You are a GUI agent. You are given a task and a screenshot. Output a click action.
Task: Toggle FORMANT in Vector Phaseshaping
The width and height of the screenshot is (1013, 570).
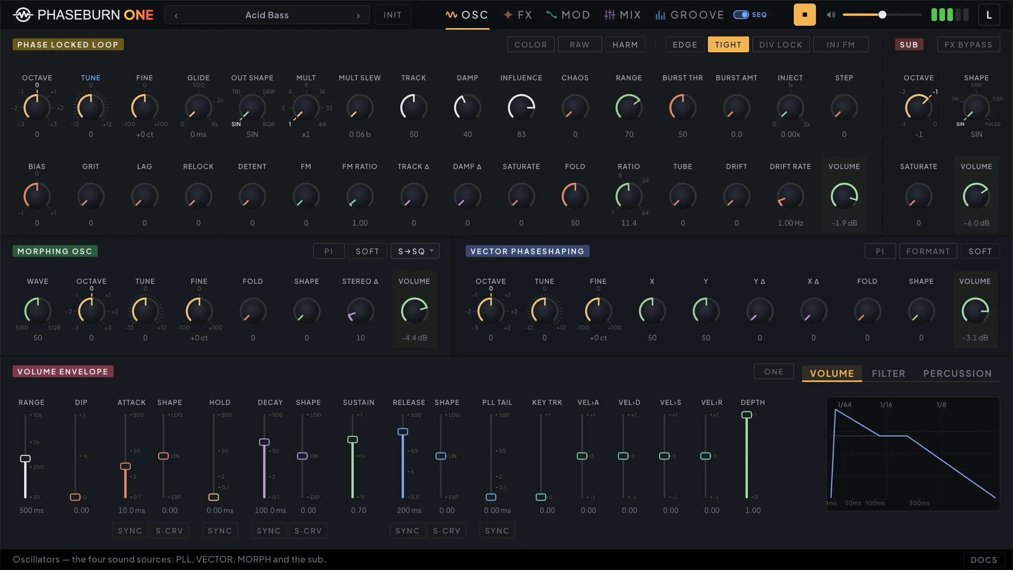click(x=928, y=251)
